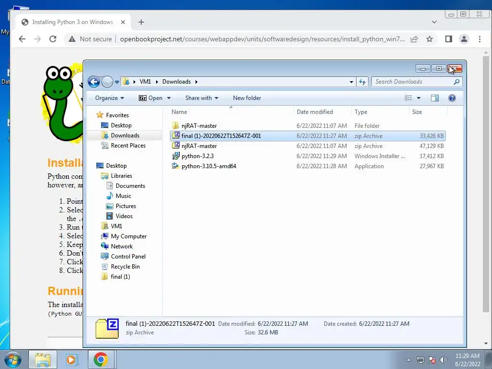
Task: Sort files by Type column header
Action: (x=361, y=112)
